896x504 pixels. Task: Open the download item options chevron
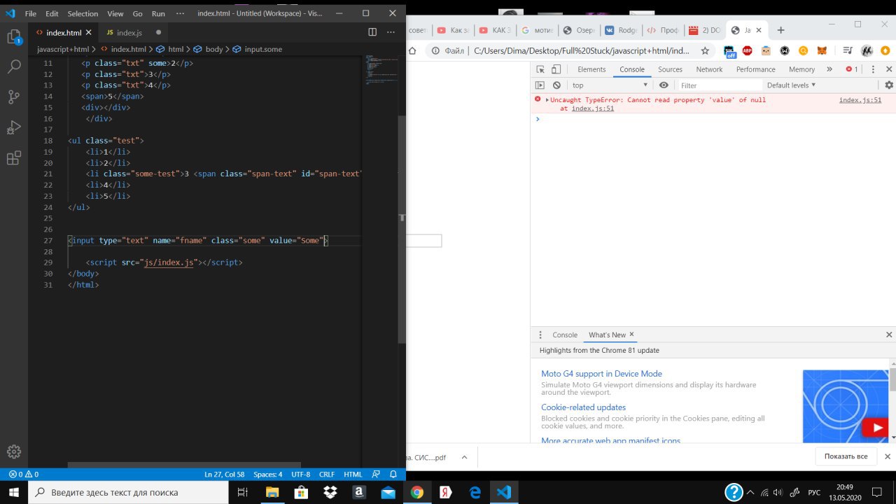[x=463, y=457]
